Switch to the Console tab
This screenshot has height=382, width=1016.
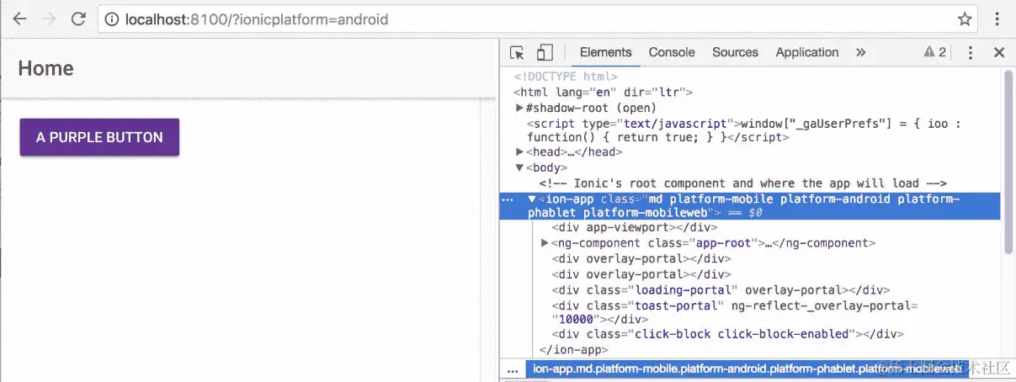point(672,52)
